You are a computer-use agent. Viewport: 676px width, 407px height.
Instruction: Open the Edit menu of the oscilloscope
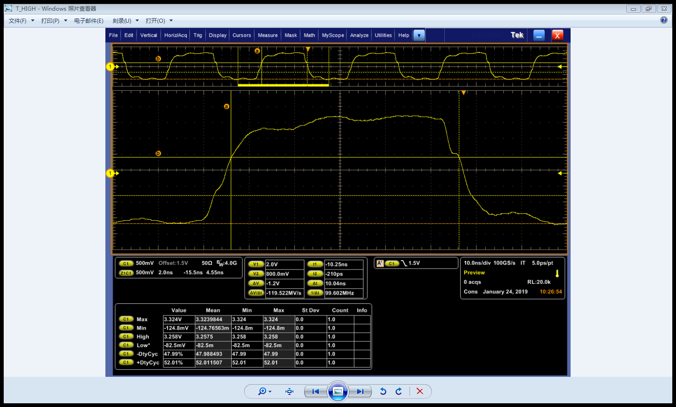[129, 35]
